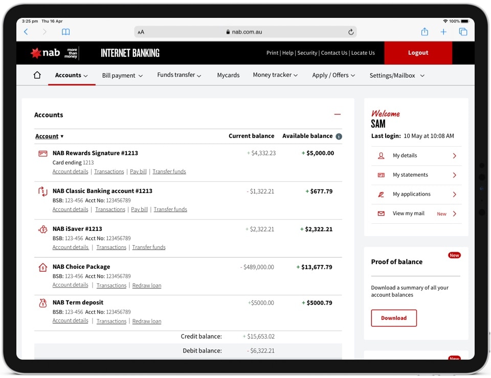The height and width of the screenshot is (378, 491).
Task: Open Safari bookmarks book icon
Action: [65, 32]
